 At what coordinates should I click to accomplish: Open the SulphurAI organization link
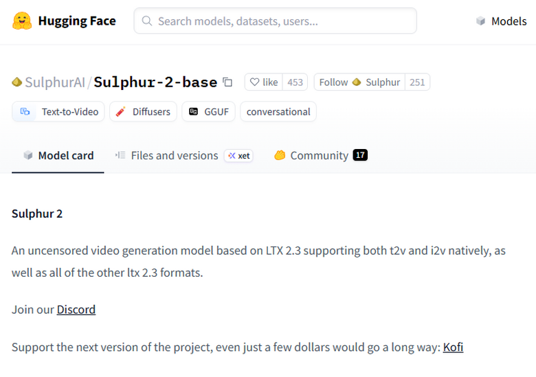[55, 82]
